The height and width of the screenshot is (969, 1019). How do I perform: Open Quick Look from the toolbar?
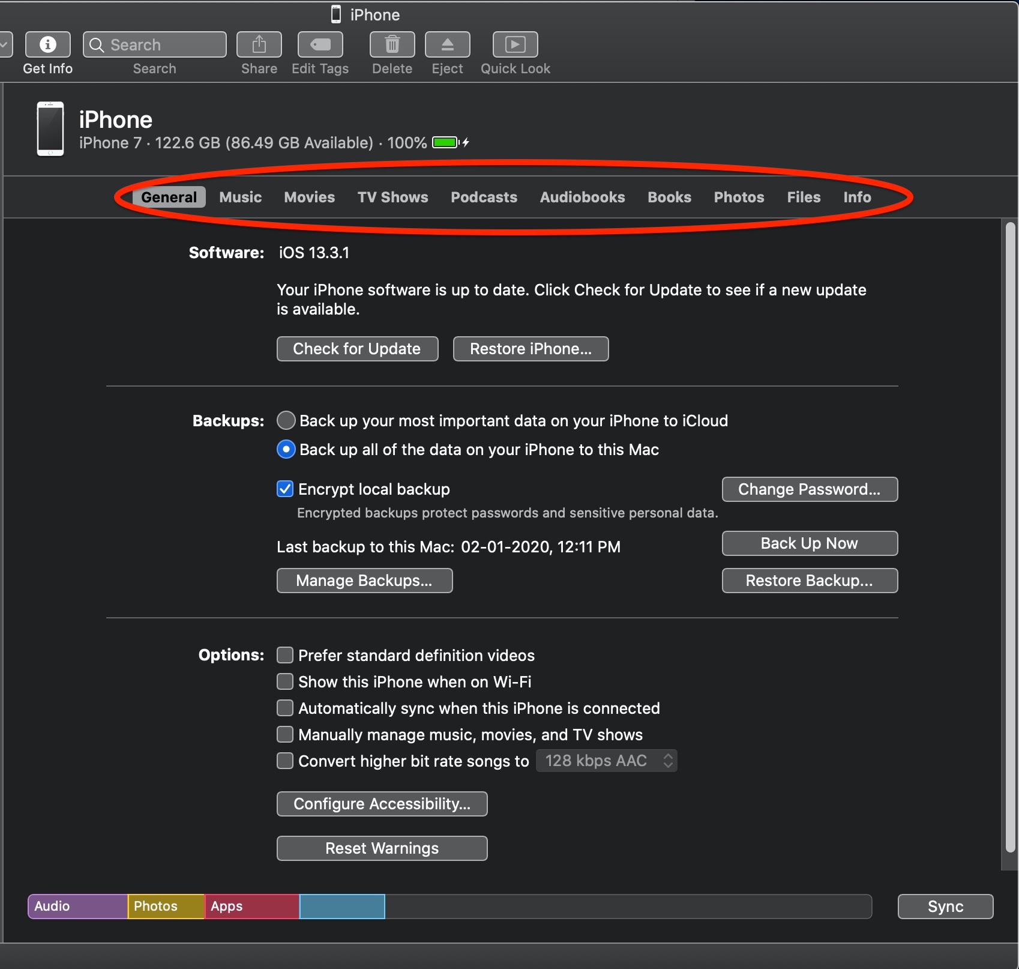click(x=515, y=44)
